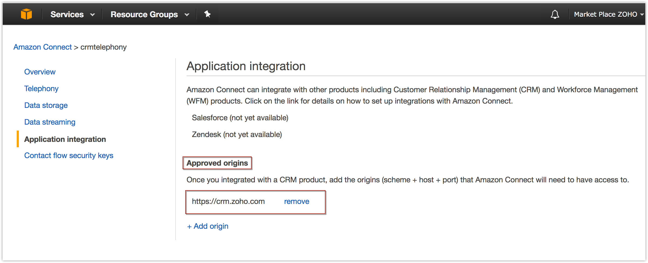Open the Telephony section
This screenshot has height=263, width=648.
pos(41,89)
